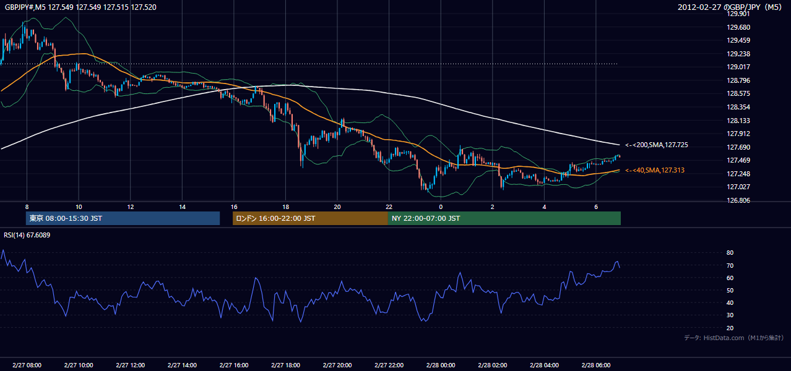Click the 40 SMA 127.313 label

655,170
